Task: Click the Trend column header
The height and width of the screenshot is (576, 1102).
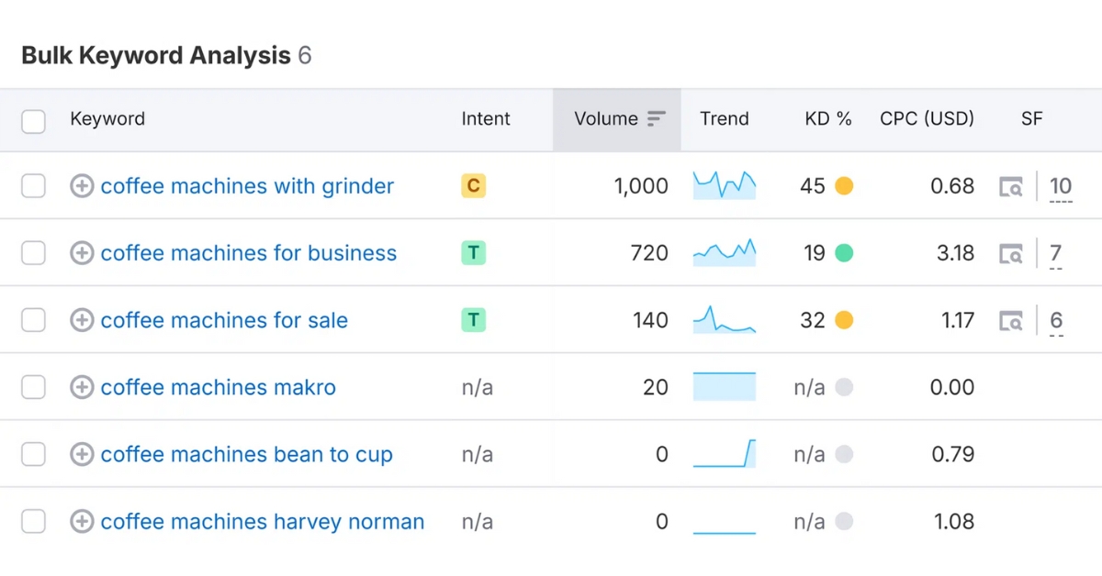Action: click(x=725, y=119)
